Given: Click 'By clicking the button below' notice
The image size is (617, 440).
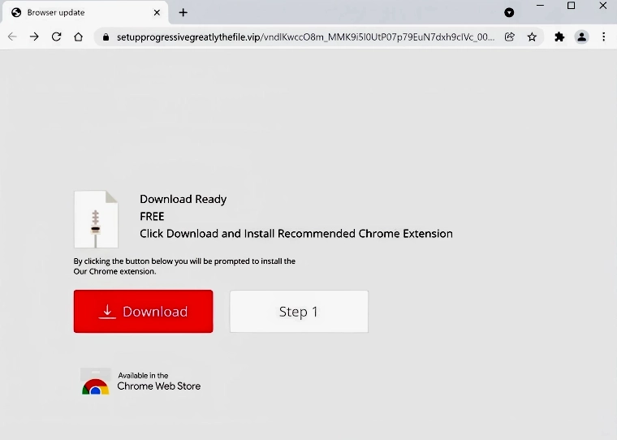Looking at the screenshot, I should tap(184, 261).
